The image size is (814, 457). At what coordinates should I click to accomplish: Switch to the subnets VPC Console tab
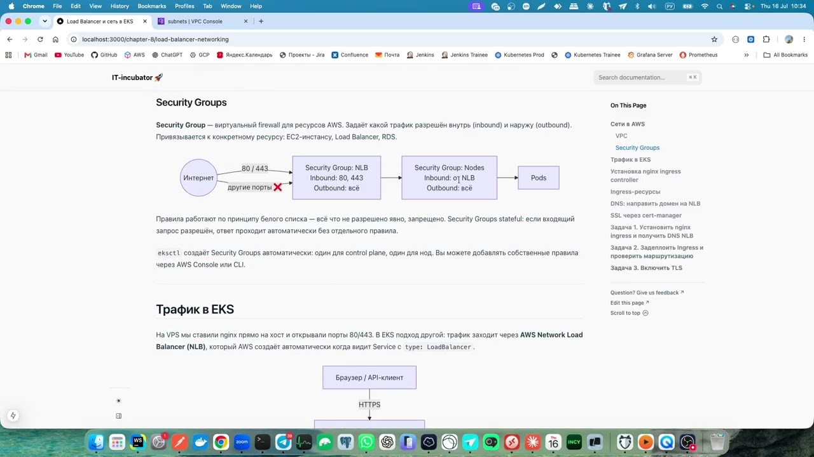tap(203, 21)
